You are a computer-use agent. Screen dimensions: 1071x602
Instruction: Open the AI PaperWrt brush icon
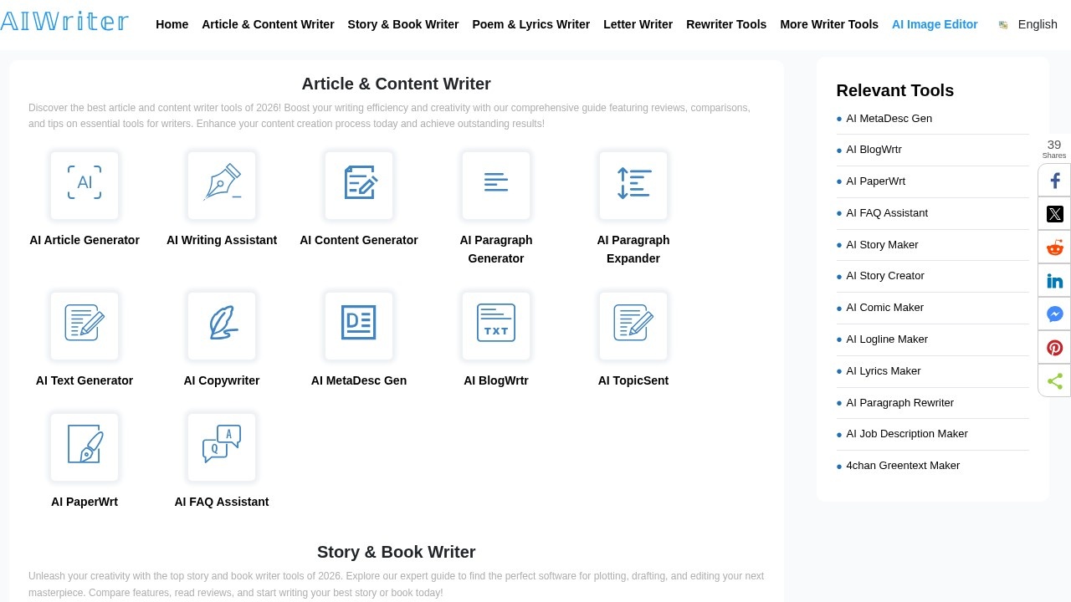tap(85, 446)
